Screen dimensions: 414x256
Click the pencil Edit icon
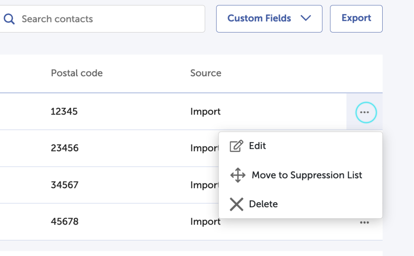click(236, 147)
